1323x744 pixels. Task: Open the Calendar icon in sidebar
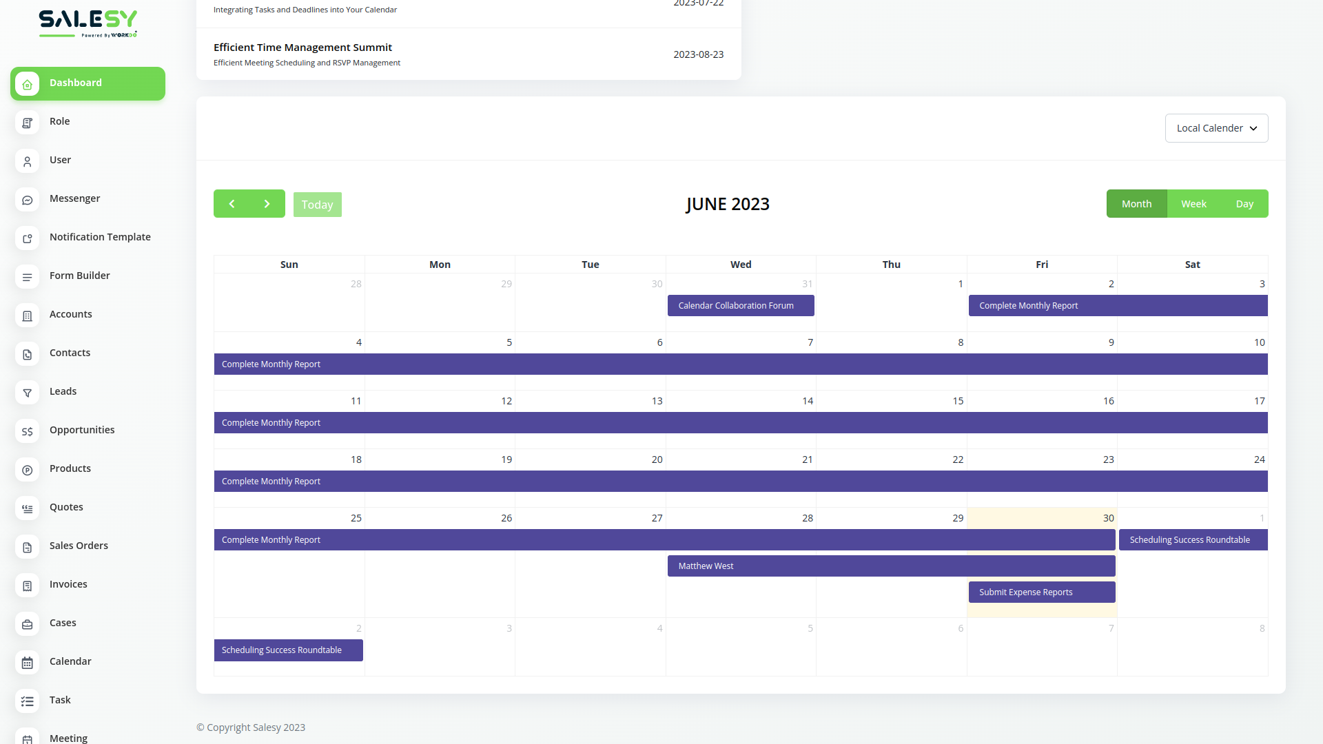tap(28, 663)
